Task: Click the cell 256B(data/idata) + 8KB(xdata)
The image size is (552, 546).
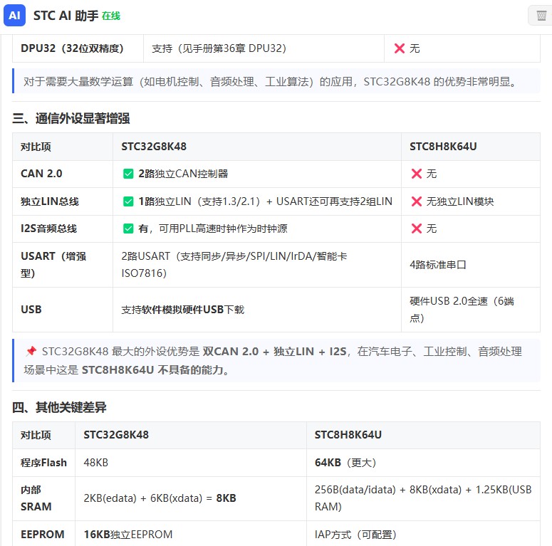Action: [x=423, y=498]
